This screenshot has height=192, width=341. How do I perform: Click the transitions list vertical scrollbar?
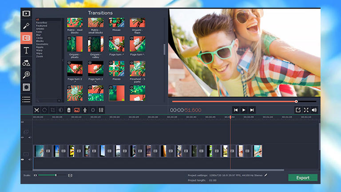pyautogui.click(x=164, y=49)
